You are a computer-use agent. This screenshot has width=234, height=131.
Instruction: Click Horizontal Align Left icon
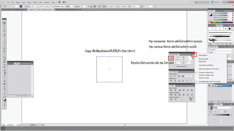pos(171,90)
